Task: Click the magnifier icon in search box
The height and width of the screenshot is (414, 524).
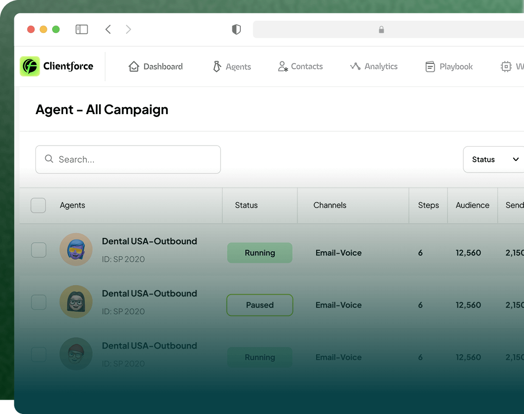Action: coord(49,159)
